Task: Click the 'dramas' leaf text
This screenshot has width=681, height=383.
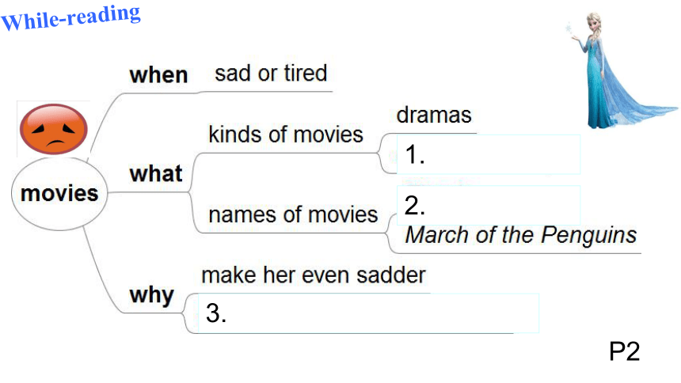Action: click(x=434, y=115)
